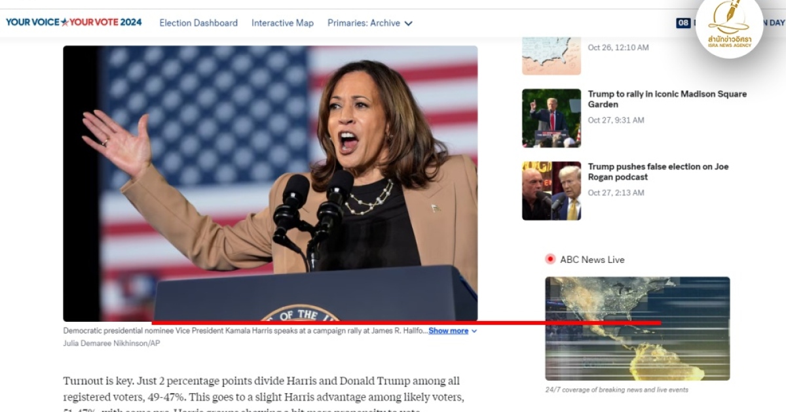Go to the Interactive Map page
Screen dimensions: 786x412
click(x=282, y=23)
